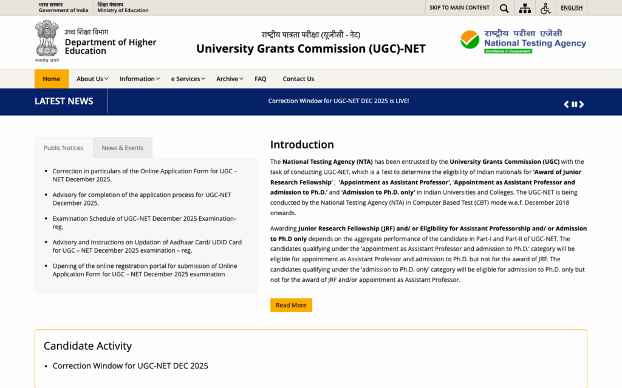Switch to the News & Events tab

(122, 147)
